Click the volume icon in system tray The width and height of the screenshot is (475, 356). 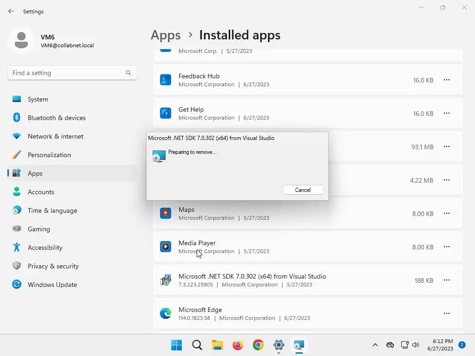tap(416, 345)
